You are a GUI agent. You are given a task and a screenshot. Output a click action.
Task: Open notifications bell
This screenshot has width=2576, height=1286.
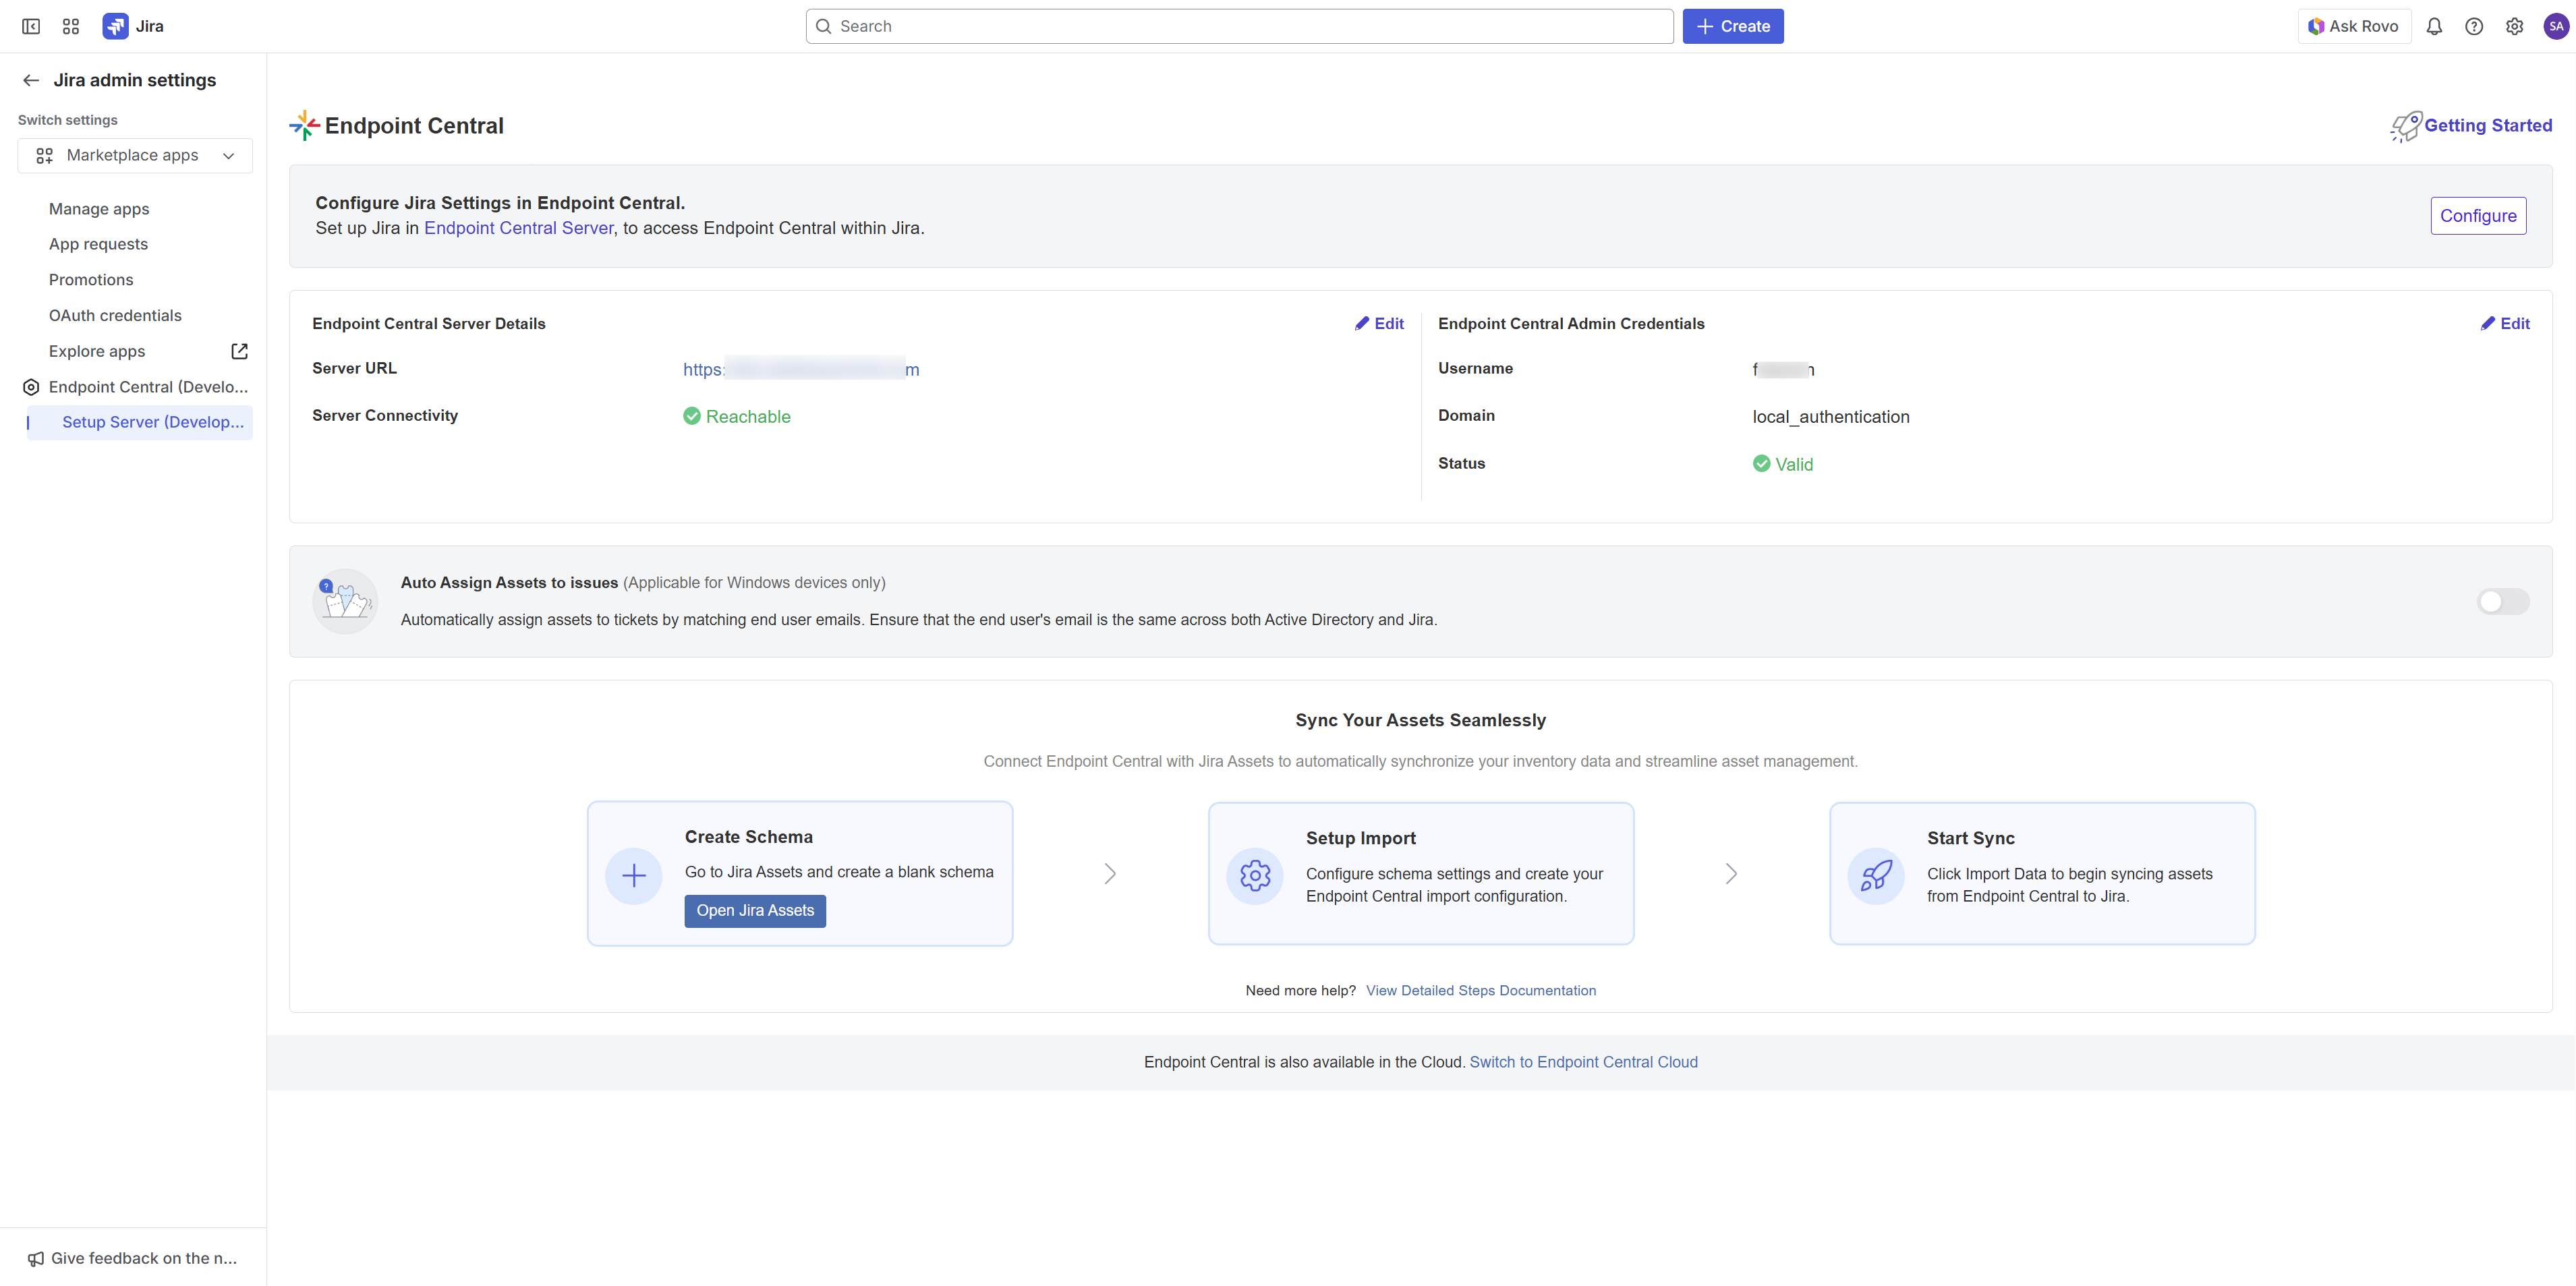coord(2434,26)
